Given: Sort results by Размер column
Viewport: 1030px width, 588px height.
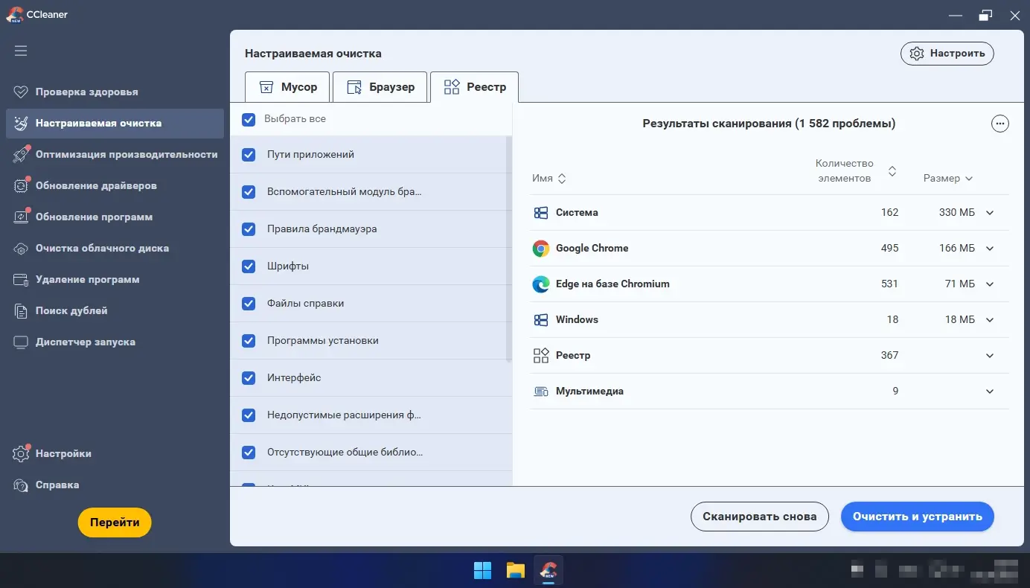Looking at the screenshot, I should (x=948, y=179).
